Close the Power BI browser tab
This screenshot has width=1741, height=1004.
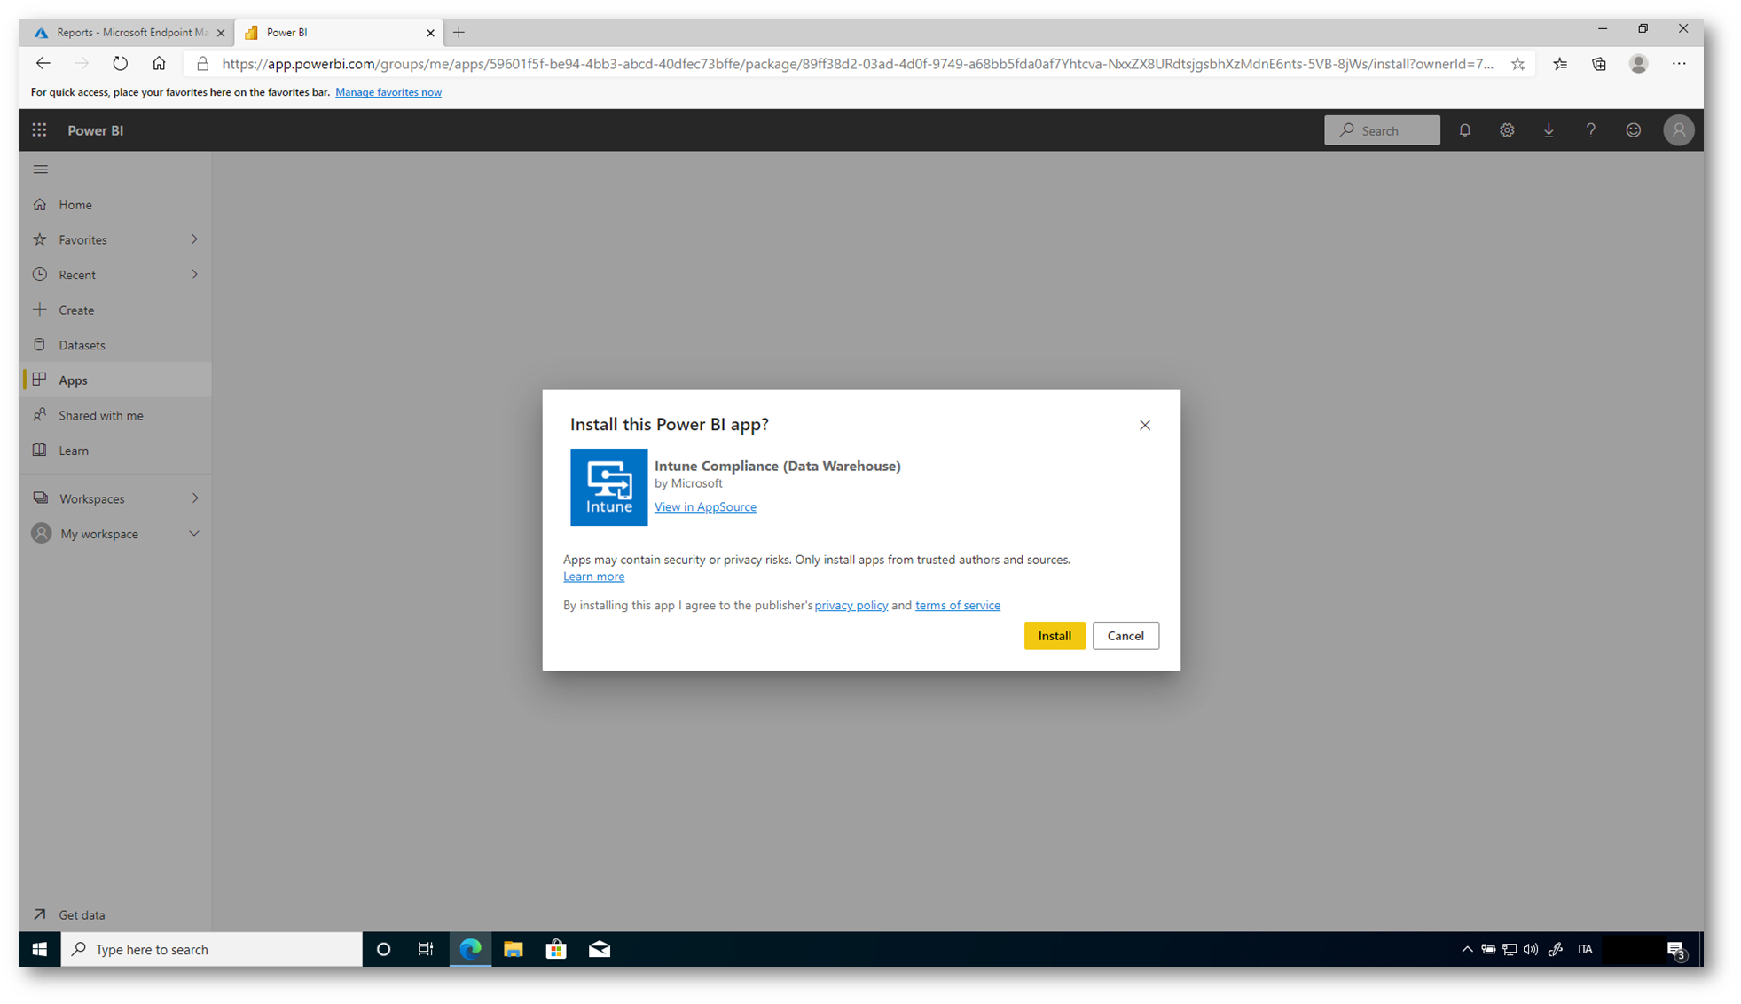click(430, 33)
